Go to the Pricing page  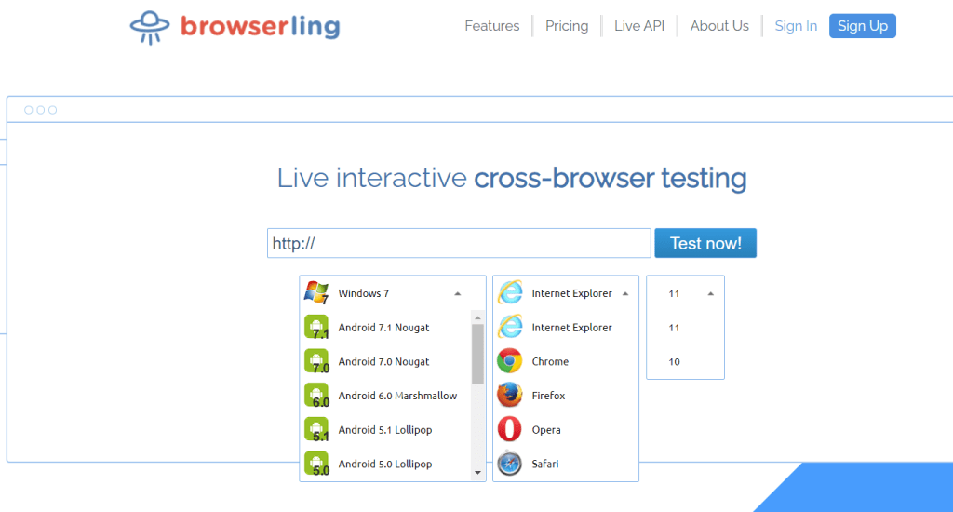[567, 26]
